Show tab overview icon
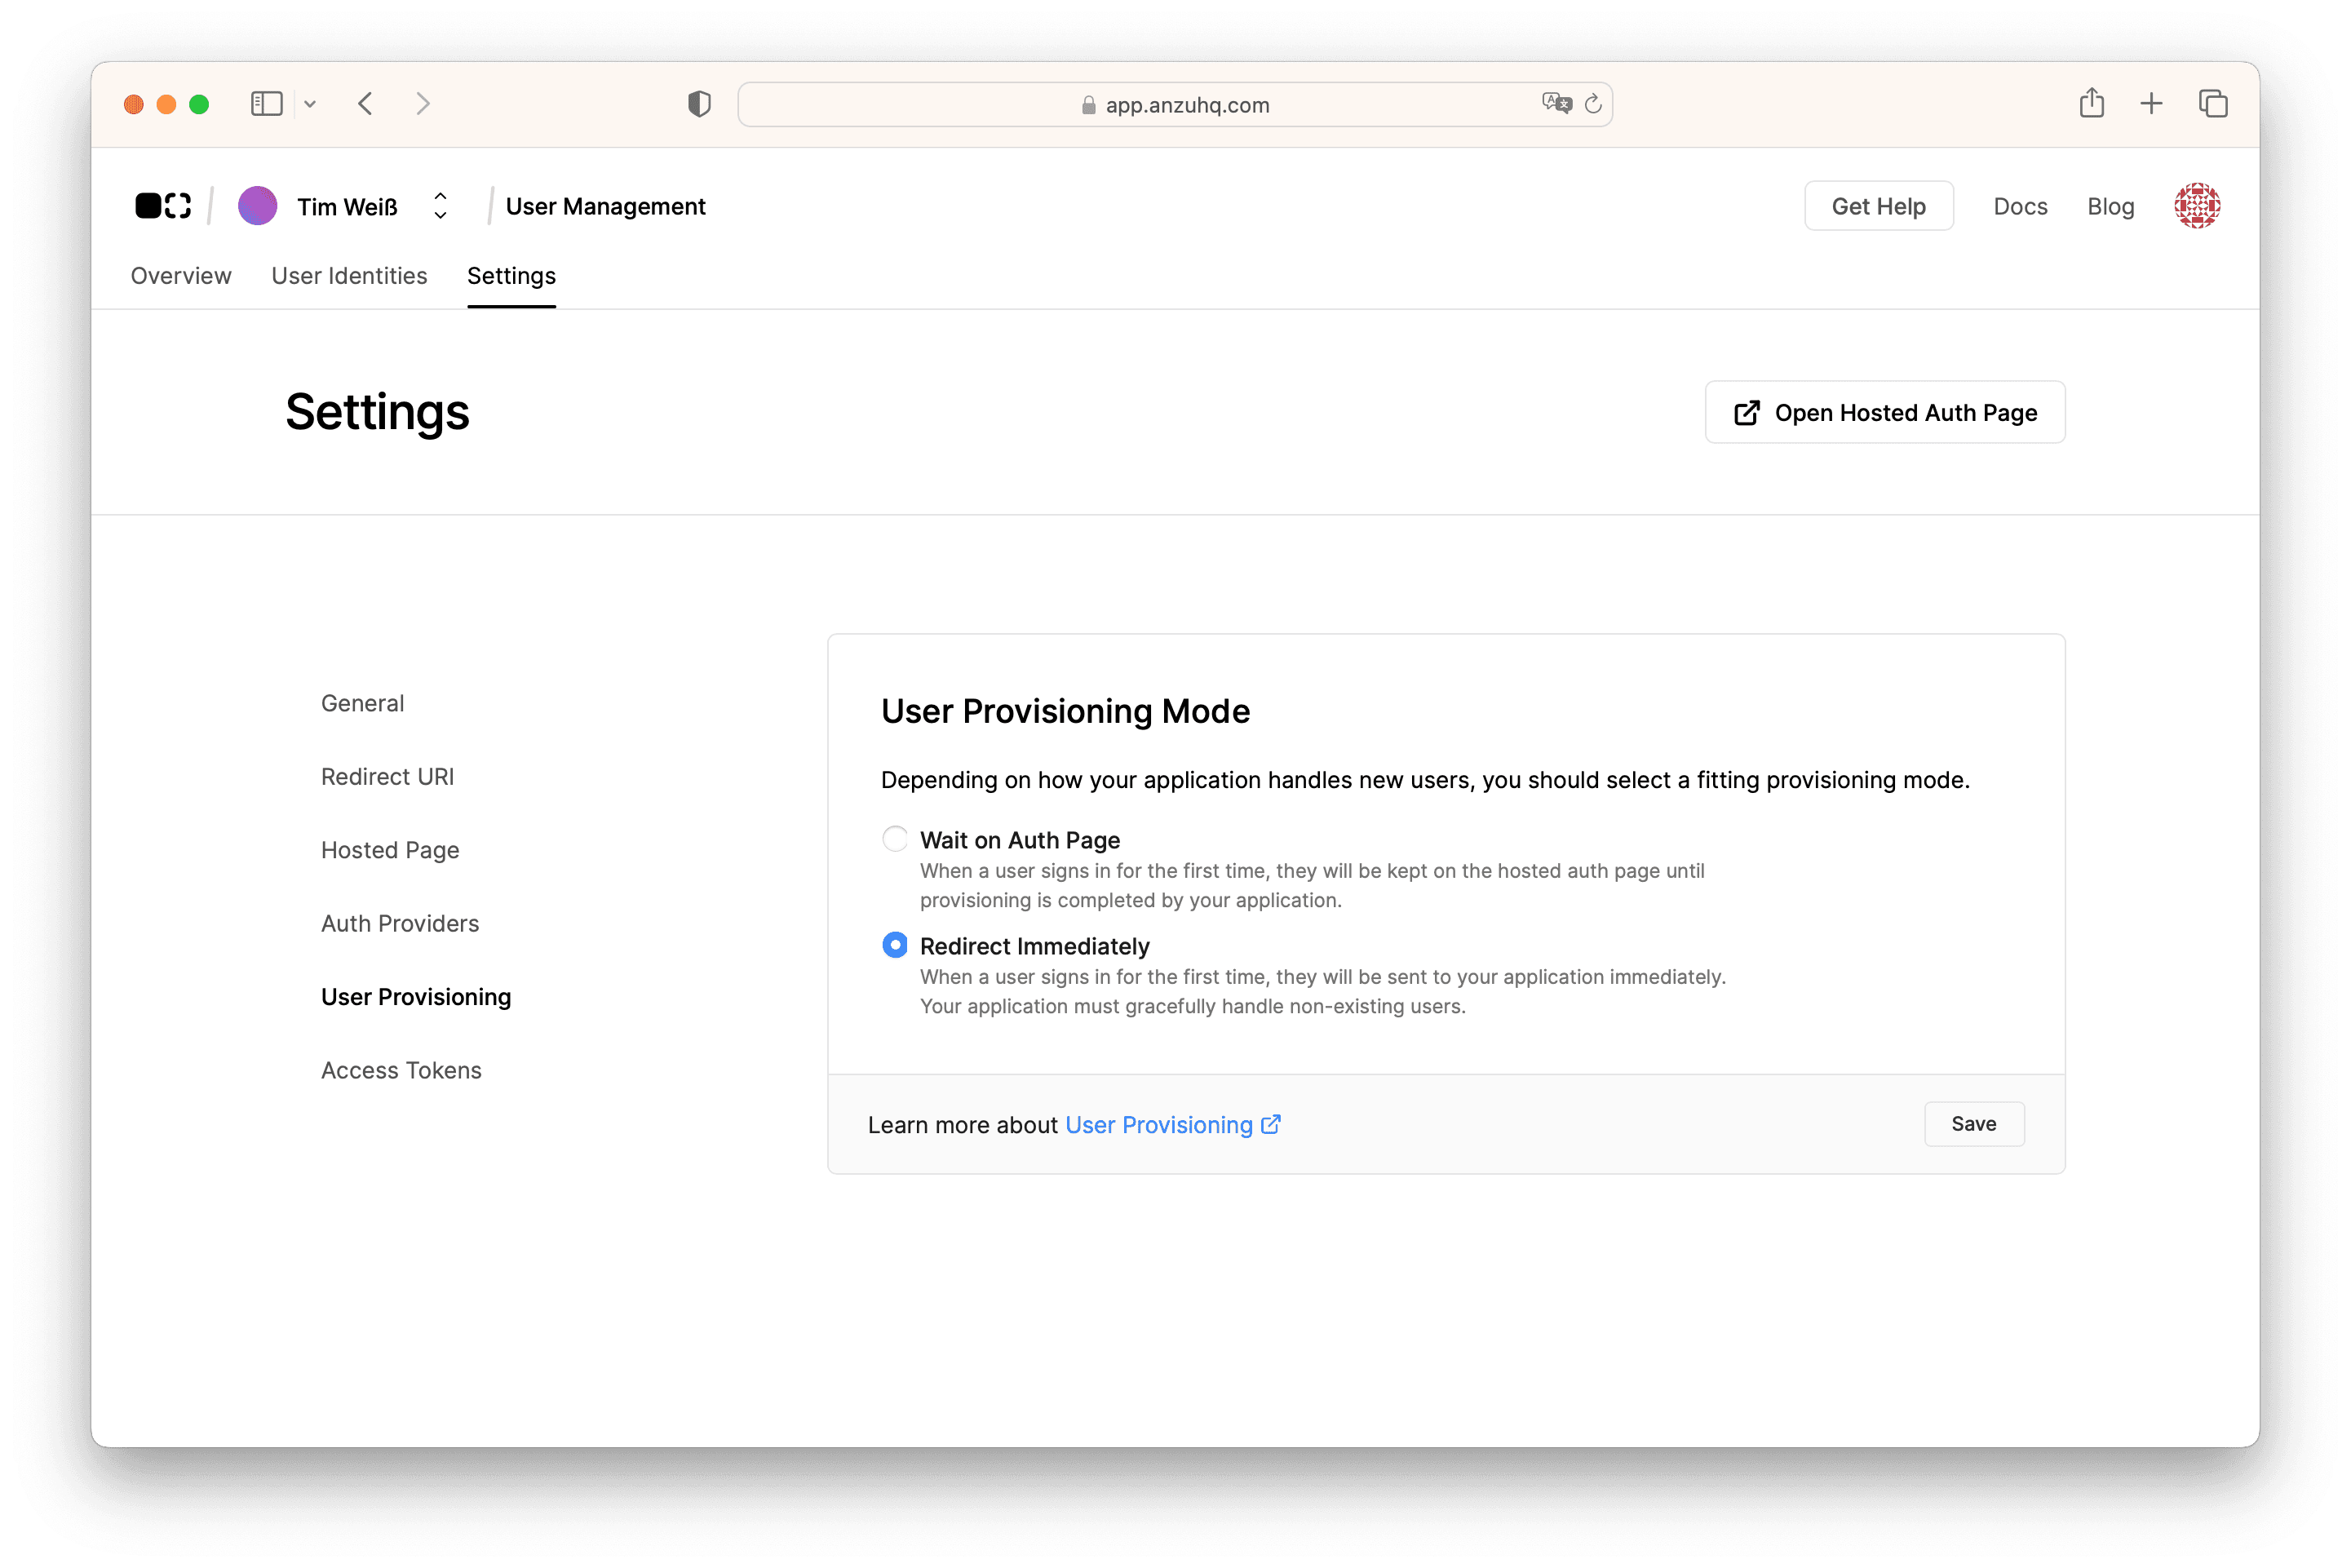This screenshot has width=2351, height=1568. coord(2213,104)
